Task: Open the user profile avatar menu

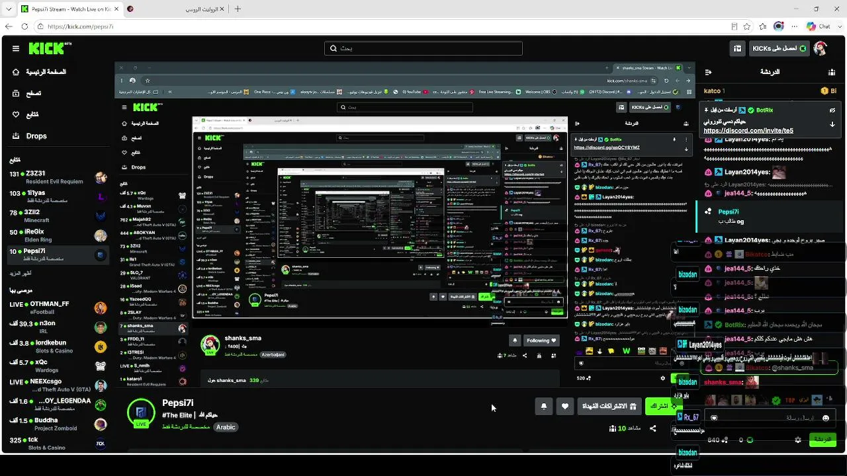Action: click(821, 48)
